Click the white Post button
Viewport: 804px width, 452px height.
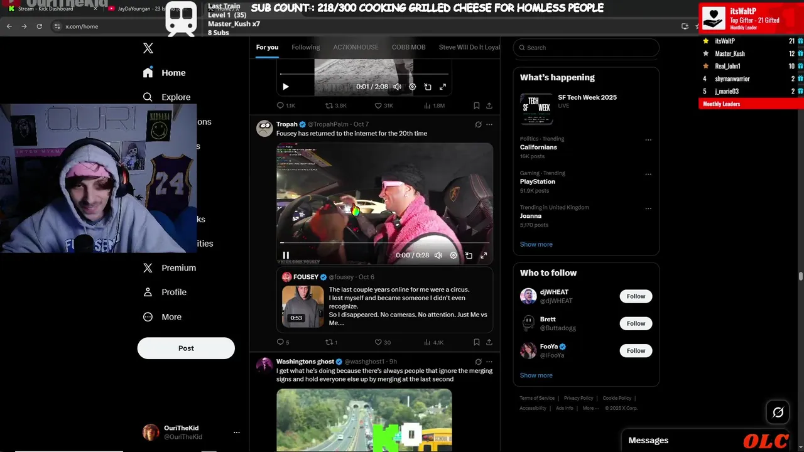click(x=186, y=348)
